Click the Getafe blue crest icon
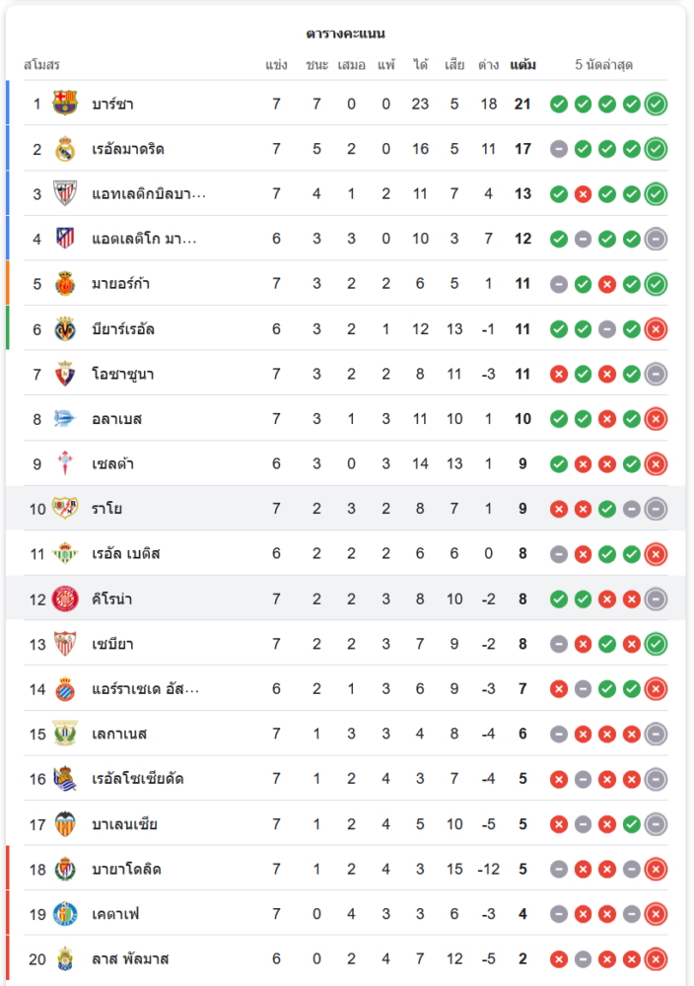Screen dimensions: 694x986 pos(65,914)
